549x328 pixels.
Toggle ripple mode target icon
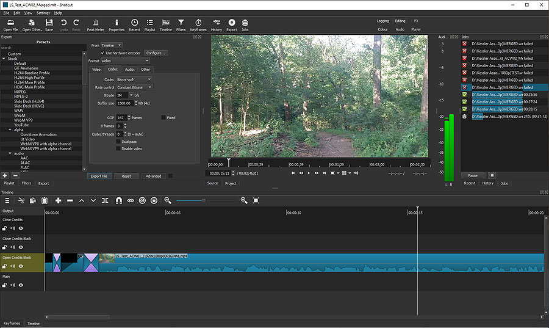coord(142,200)
